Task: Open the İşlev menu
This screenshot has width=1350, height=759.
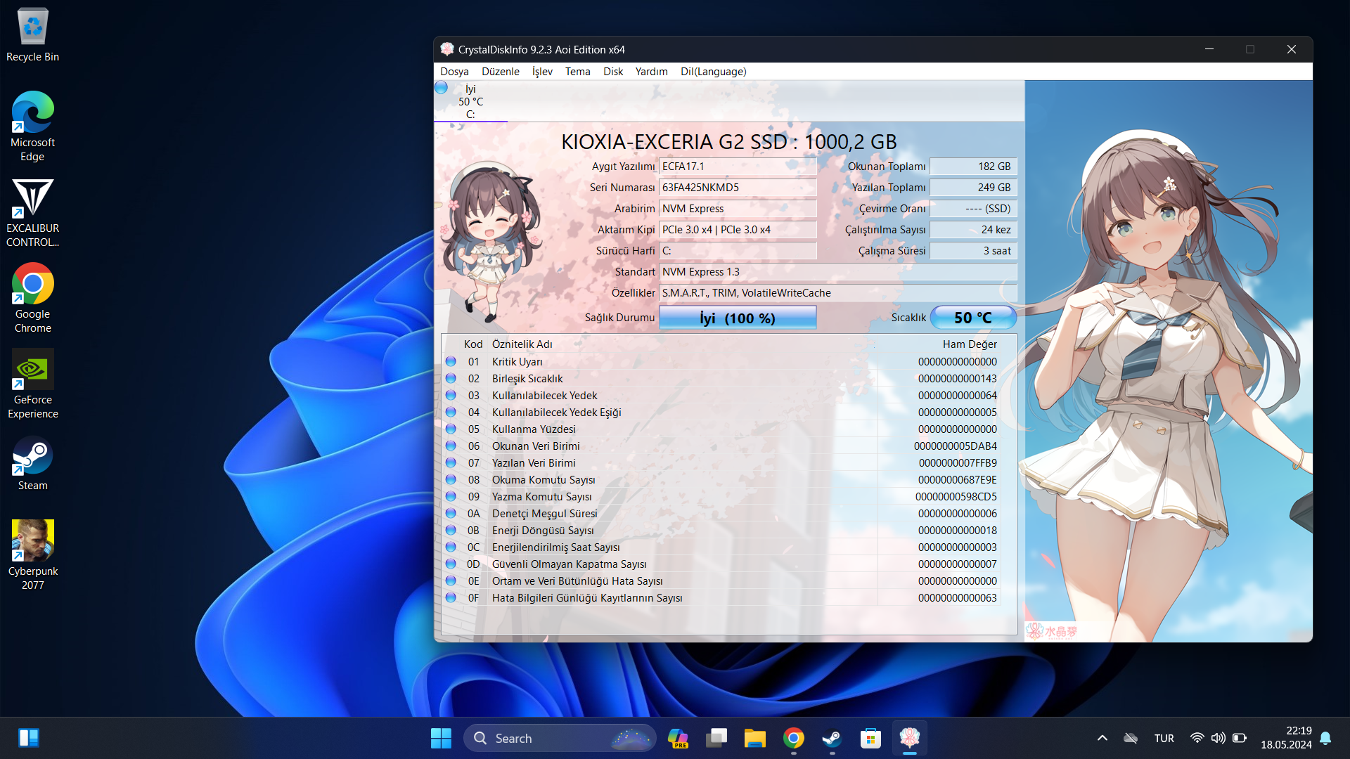Action: pos(542,72)
